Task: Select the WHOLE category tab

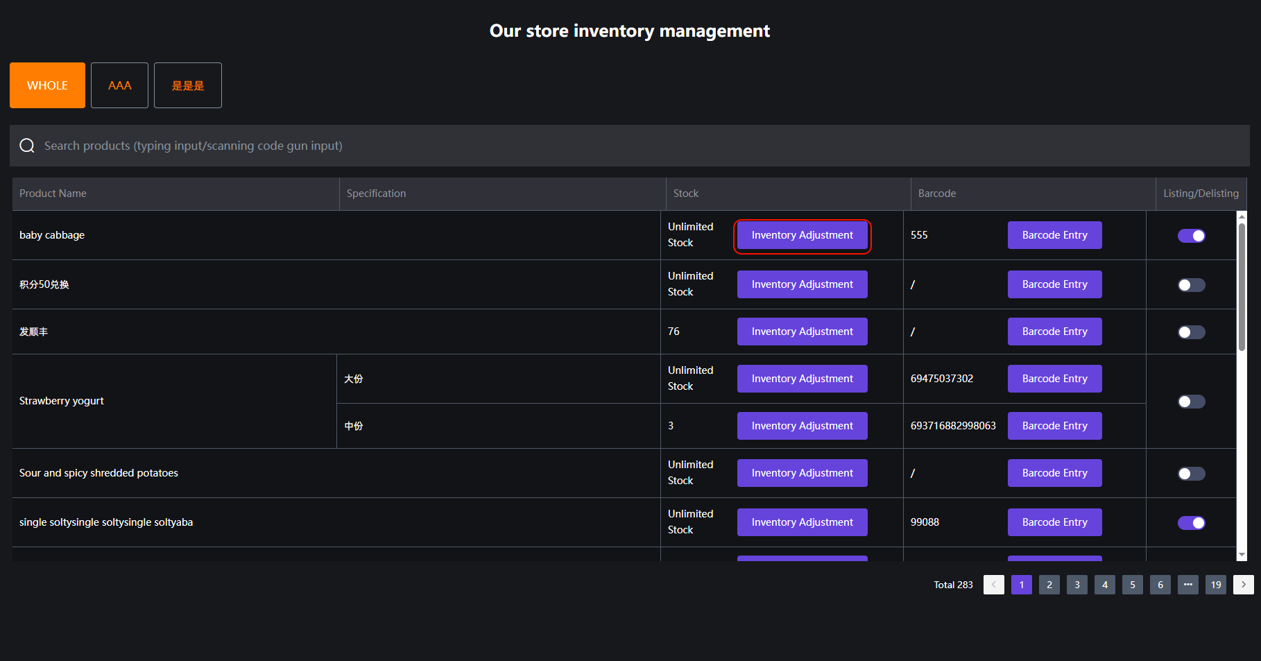Action: coord(47,85)
